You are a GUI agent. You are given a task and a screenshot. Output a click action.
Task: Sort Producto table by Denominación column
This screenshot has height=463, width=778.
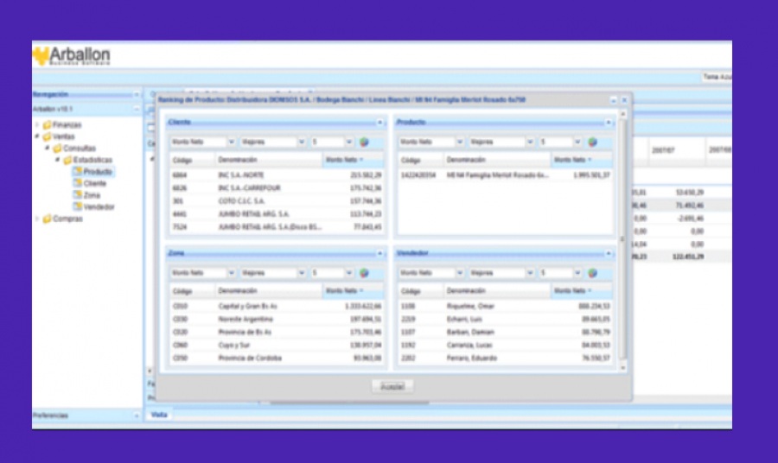point(497,160)
